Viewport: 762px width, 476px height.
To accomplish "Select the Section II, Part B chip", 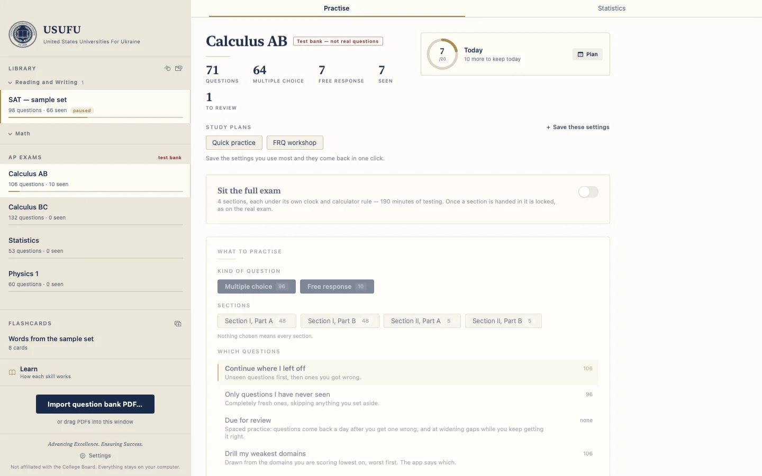I will [503, 321].
